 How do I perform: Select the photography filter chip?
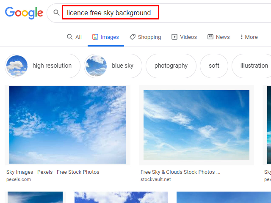point(171,66)
